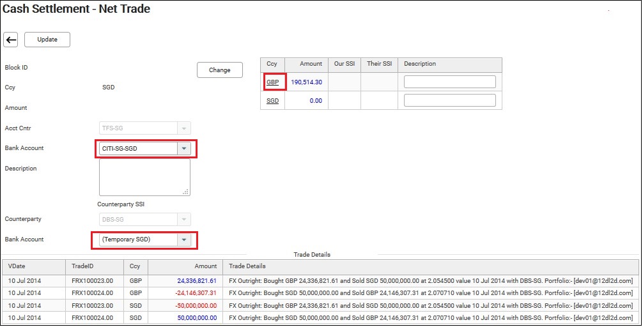643x327 pixels.
Task: Expand the CITI-SG-SGD bank account dropdown
Action: pos(184,149)
